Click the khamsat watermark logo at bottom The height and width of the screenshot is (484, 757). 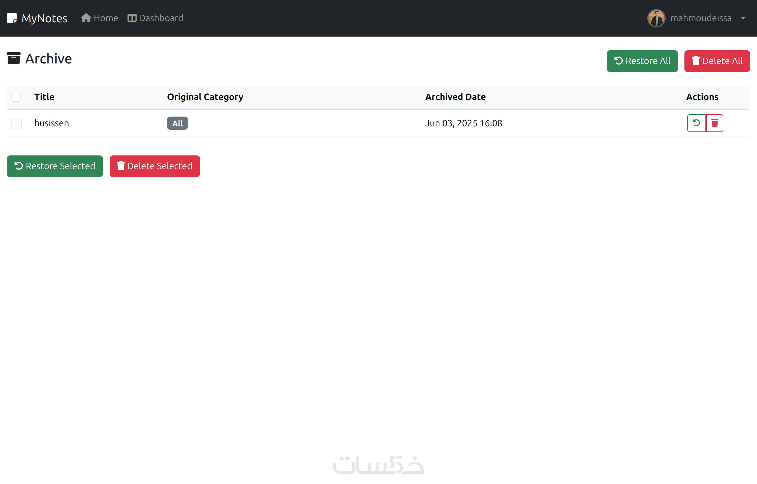point(378,465)
